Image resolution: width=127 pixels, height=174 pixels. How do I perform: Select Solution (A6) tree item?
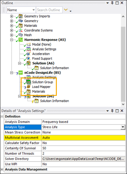[43, 63]
